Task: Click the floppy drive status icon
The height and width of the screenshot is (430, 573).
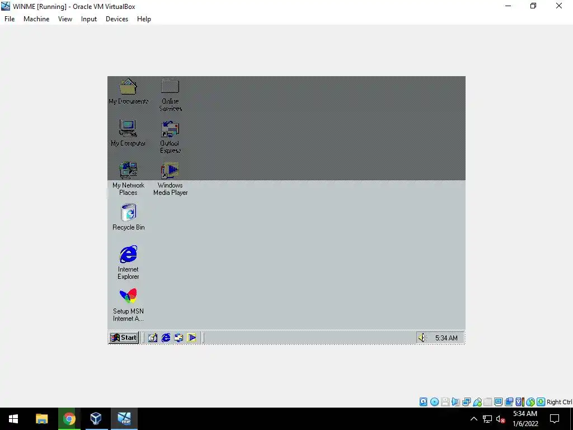Action: [445, 402]
